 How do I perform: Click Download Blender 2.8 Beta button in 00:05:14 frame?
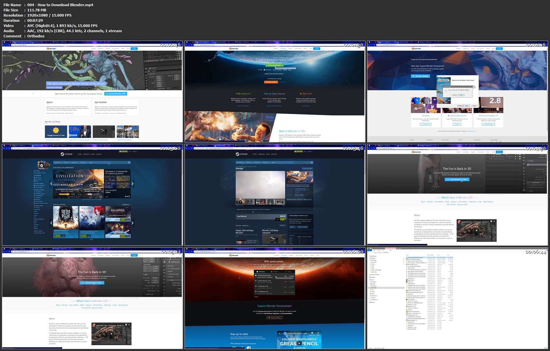click(92, 283)
